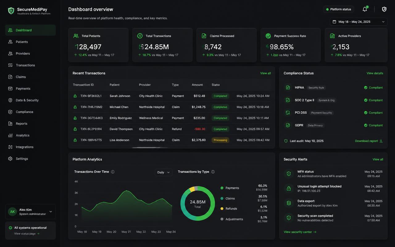The image size is (395, 247).
Task: Click the PCI DSS compliance icon
Action: point(288,113)
